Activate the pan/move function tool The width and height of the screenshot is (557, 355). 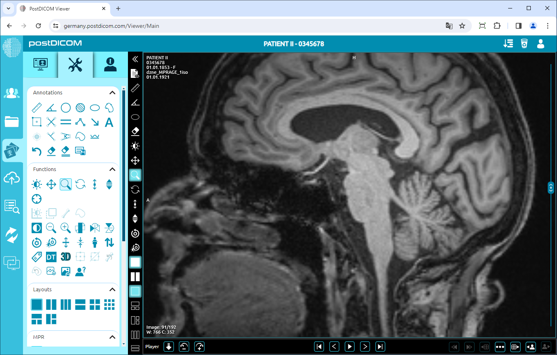click(x=51, y=184)
